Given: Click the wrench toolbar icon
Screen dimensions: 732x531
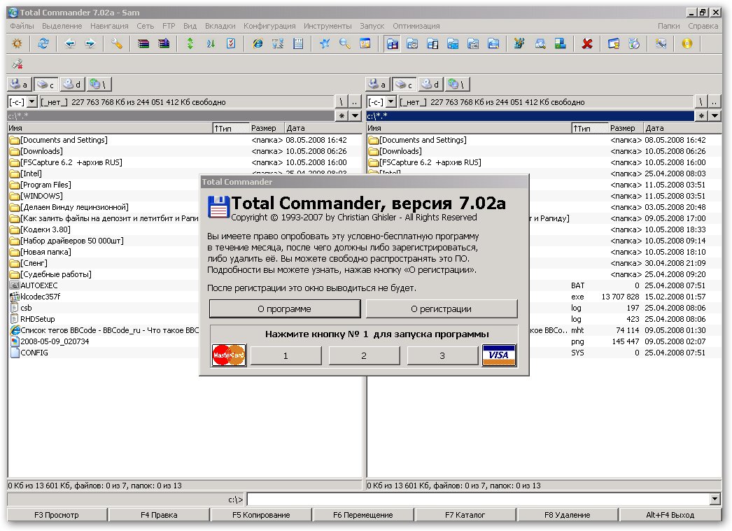Looking at the screenshot, I should 117,44.
